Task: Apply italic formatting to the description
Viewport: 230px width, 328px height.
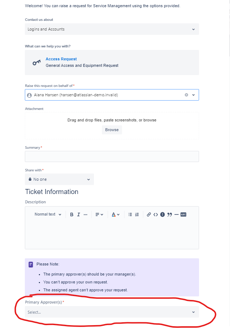Action: click(78, 214)
